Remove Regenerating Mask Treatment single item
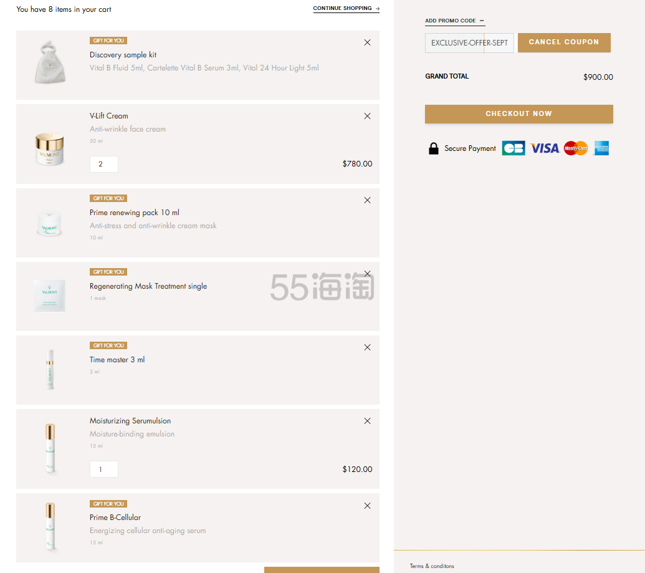This screenshot has height=573, width=645. [x=367, y=274]
